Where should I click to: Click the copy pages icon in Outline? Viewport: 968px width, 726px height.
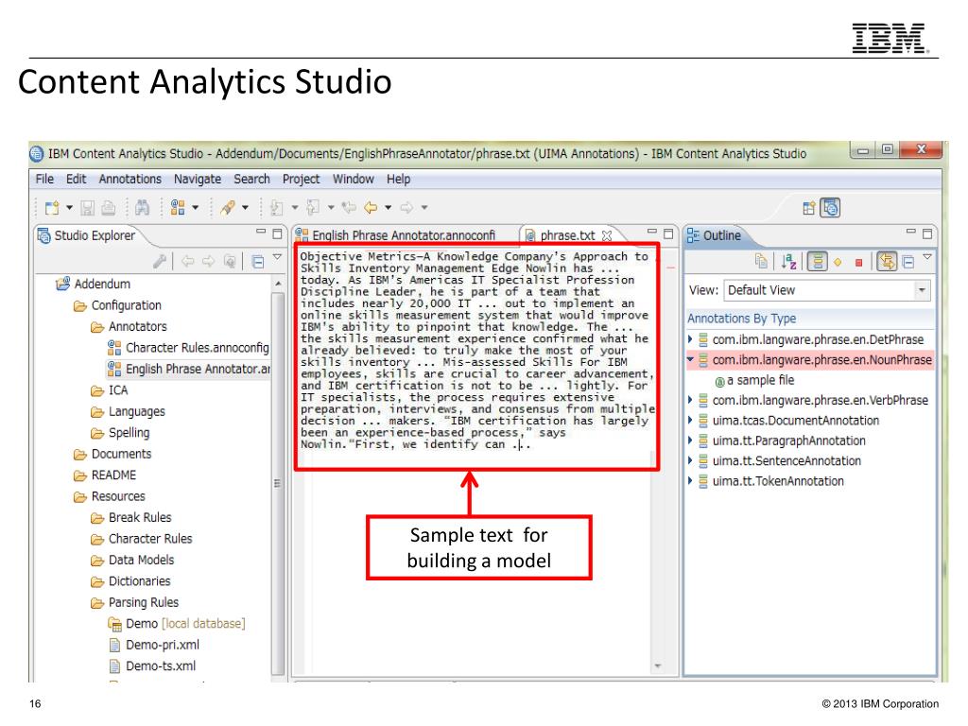click(x=761, y=262)
